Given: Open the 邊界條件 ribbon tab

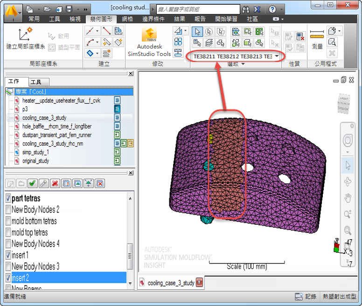Looking at the screenshot, I should coord(153,19).
